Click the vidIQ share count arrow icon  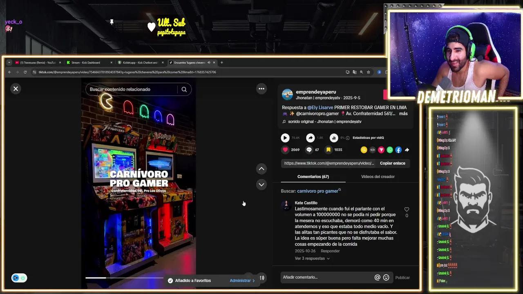coord(311,138)
